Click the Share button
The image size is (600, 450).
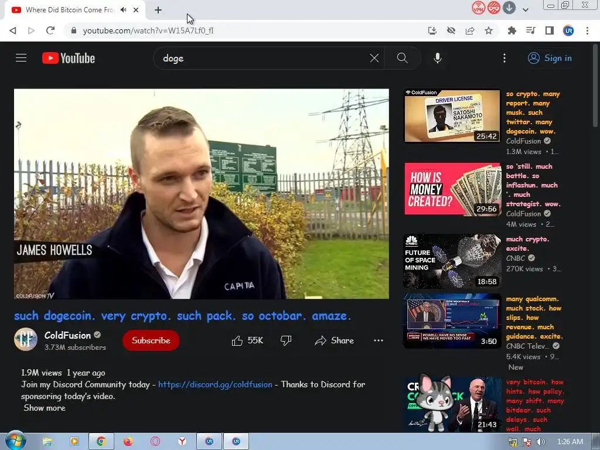coord(334,340)
